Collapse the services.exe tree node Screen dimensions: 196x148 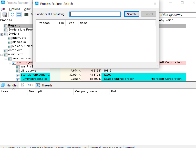coord(6,59)
